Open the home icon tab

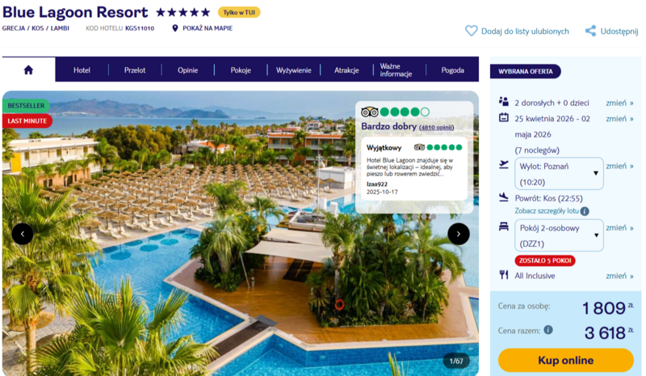(x=28, y=70)
